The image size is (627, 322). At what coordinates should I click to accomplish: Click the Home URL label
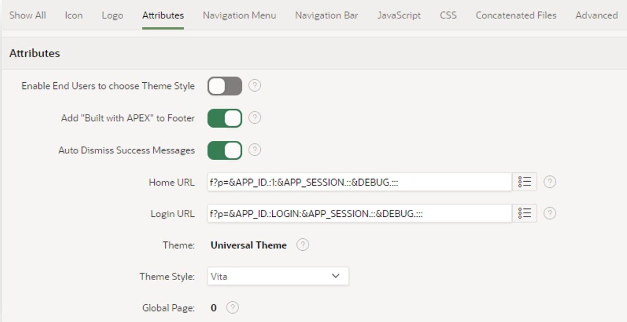172,182
